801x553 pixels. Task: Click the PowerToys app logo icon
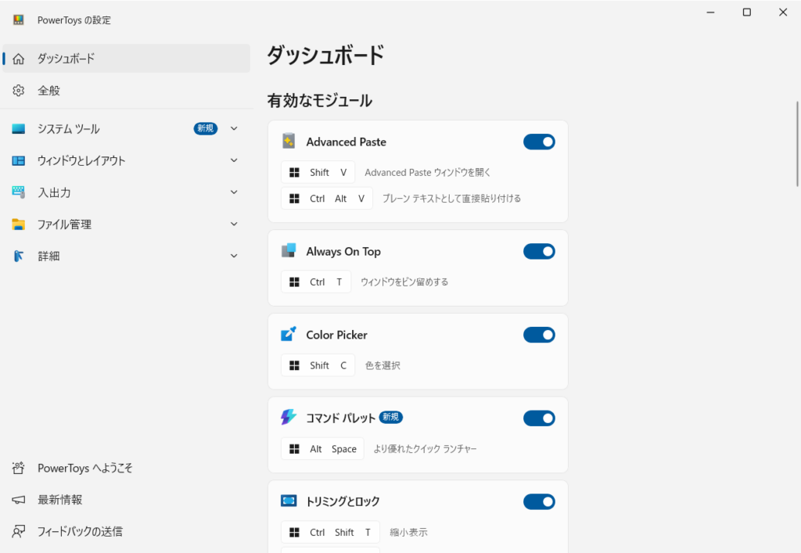click(19, 20)
